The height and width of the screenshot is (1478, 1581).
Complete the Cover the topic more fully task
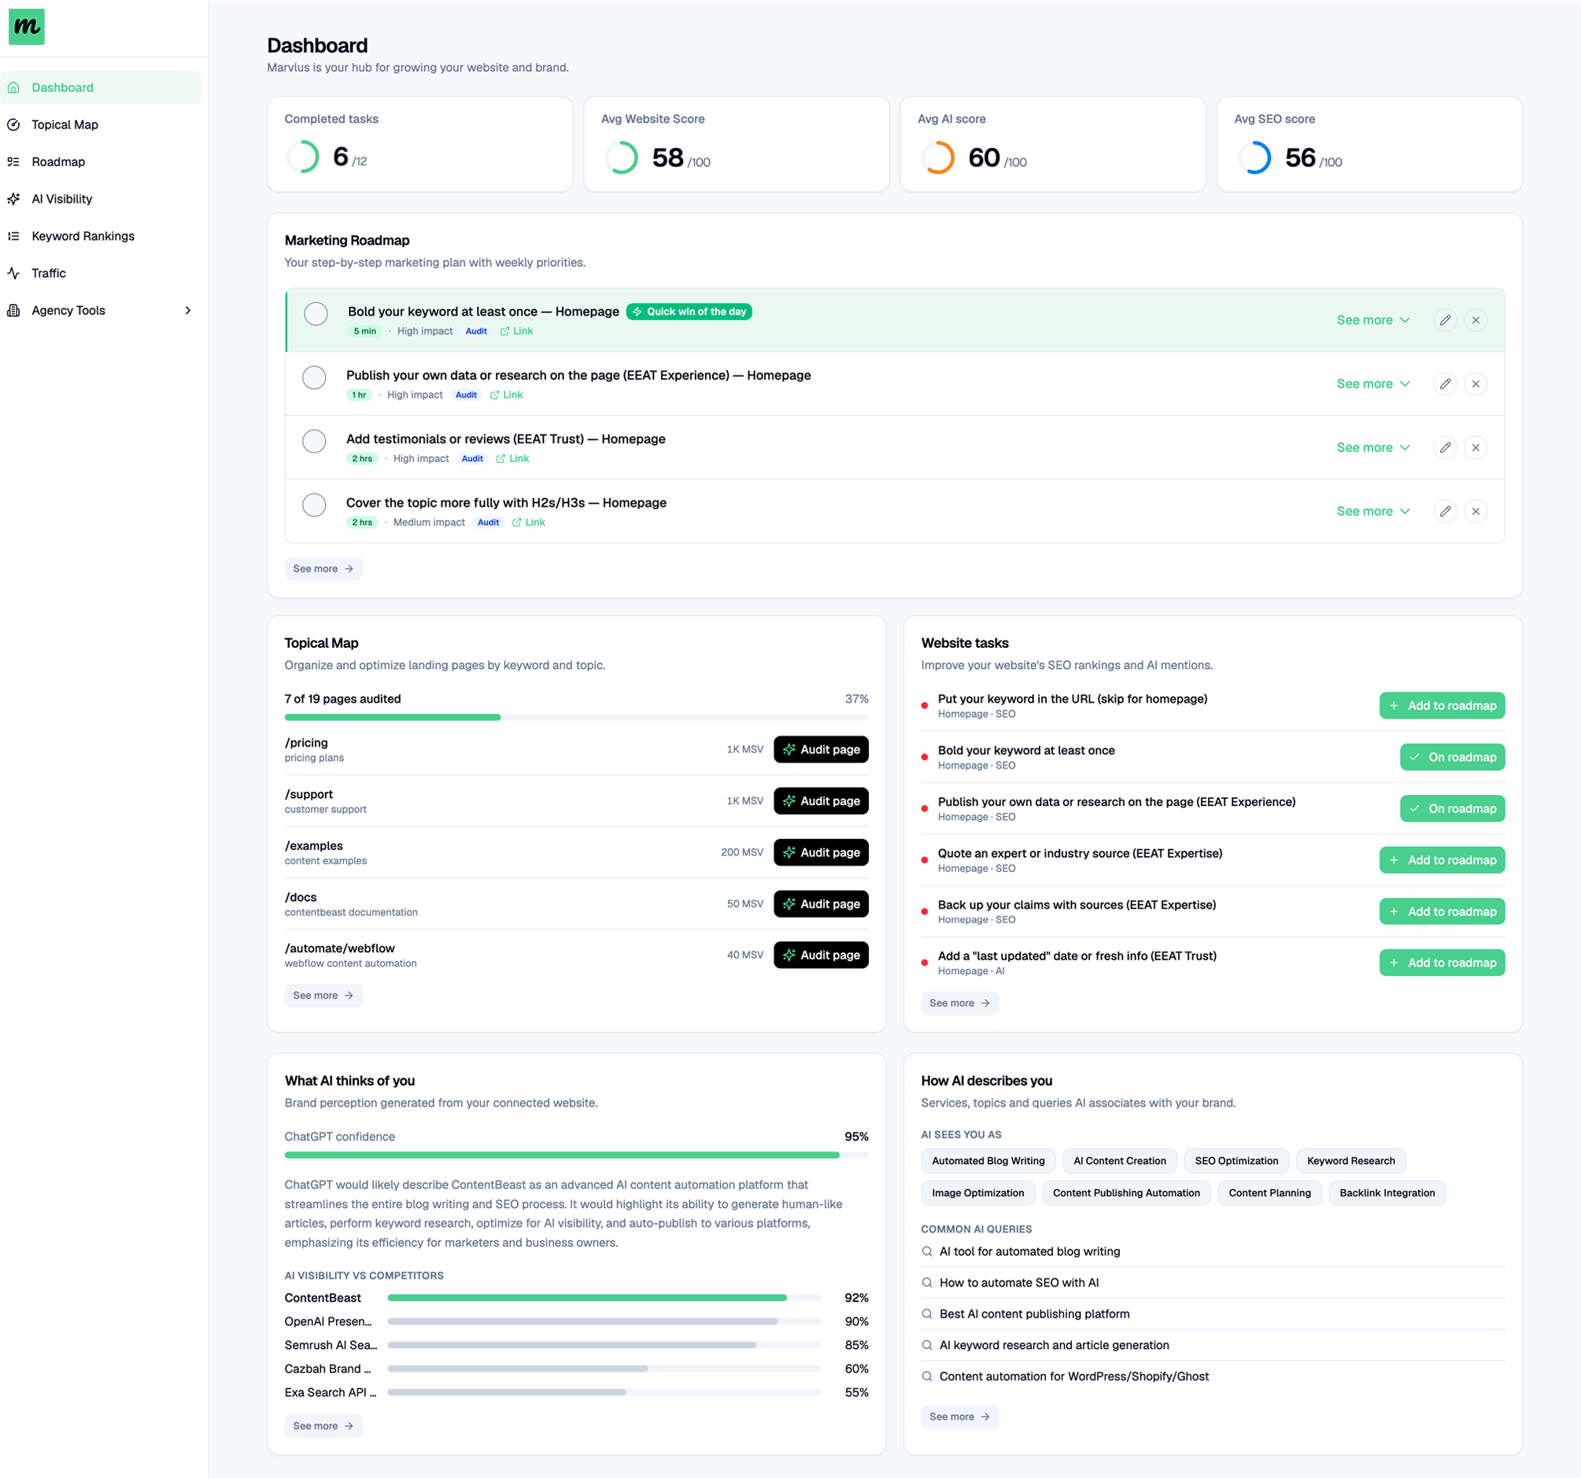pos(314,504)
